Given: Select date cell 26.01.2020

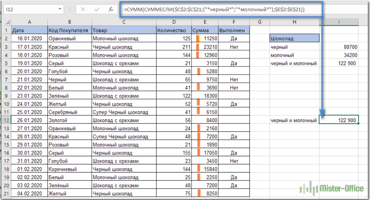Looking at the screenshot, I should 29,120.
